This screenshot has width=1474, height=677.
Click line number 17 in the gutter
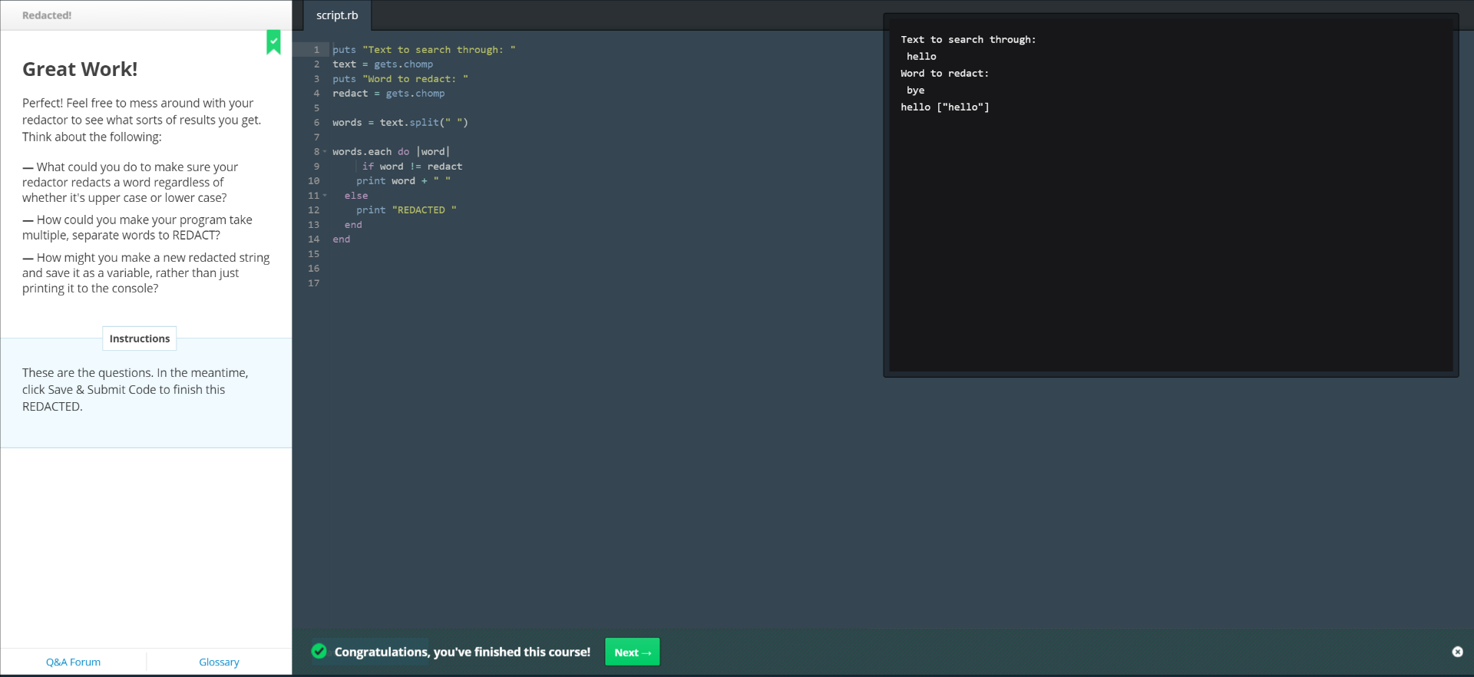tap(314, 283)
